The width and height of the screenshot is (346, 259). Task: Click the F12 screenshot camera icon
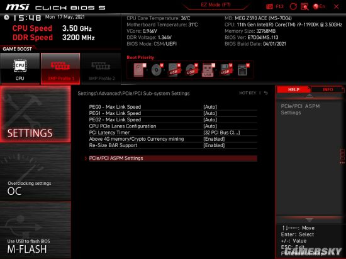click(269, 7)
